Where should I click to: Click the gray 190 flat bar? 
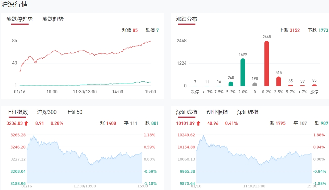click(255, 84)
